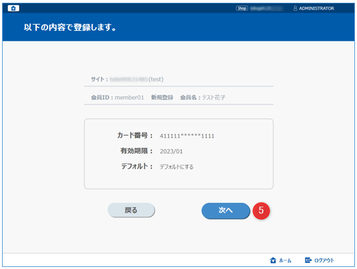Click the home icon in top bar
357x269 pixels.
pyautogui.click(x=13, y=8)
